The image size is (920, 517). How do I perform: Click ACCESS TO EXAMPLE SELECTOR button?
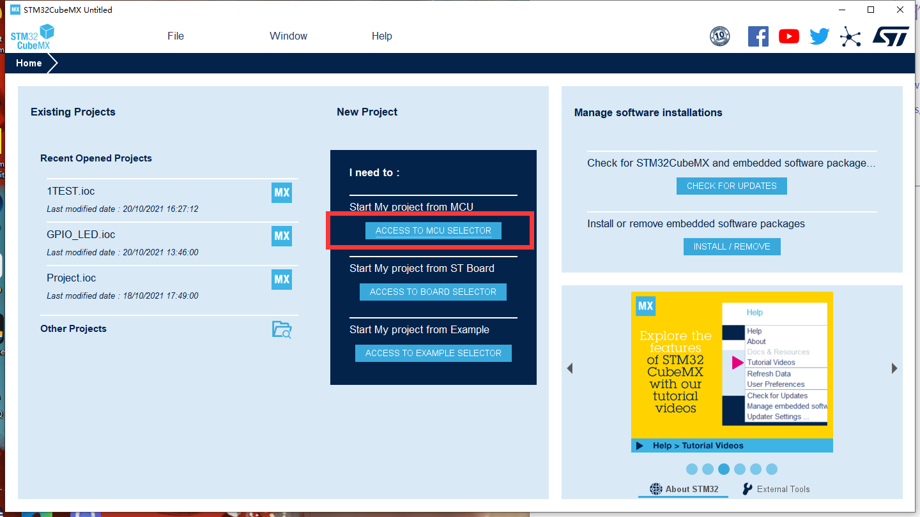433,353
